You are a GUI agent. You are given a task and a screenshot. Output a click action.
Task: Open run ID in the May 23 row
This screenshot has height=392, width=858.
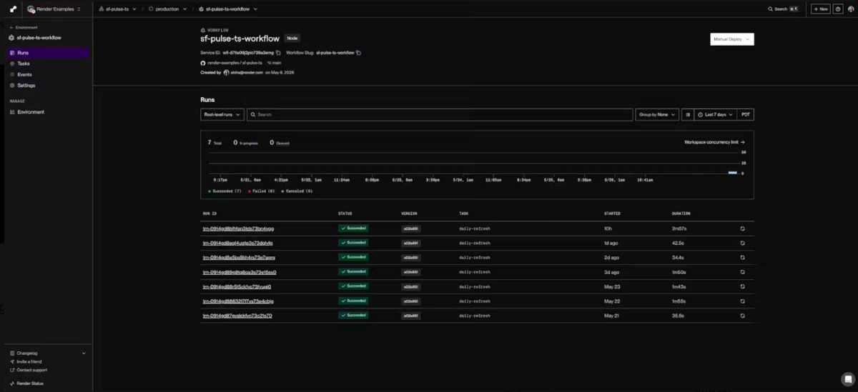tap(237, 286)
